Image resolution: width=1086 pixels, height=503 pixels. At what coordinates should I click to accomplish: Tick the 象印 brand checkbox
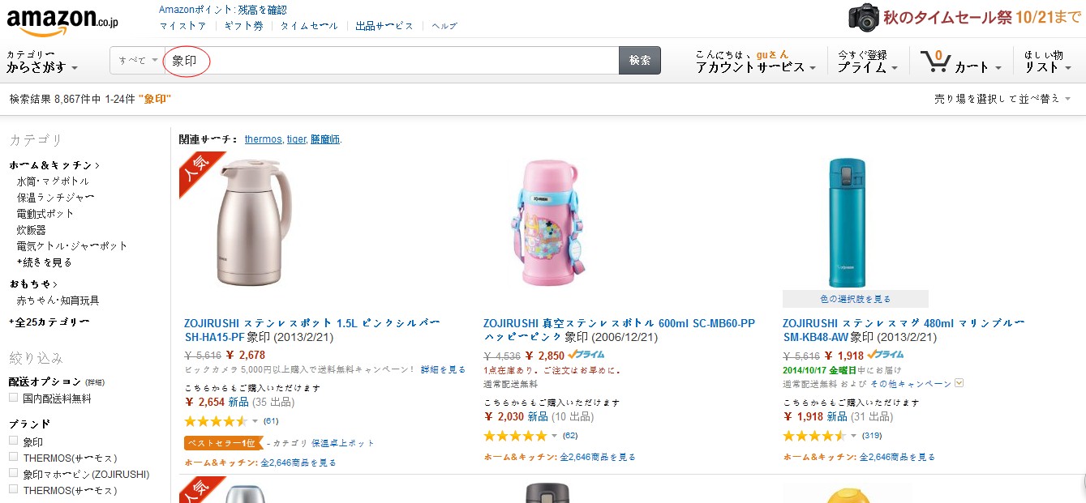[x=13, y=441]
